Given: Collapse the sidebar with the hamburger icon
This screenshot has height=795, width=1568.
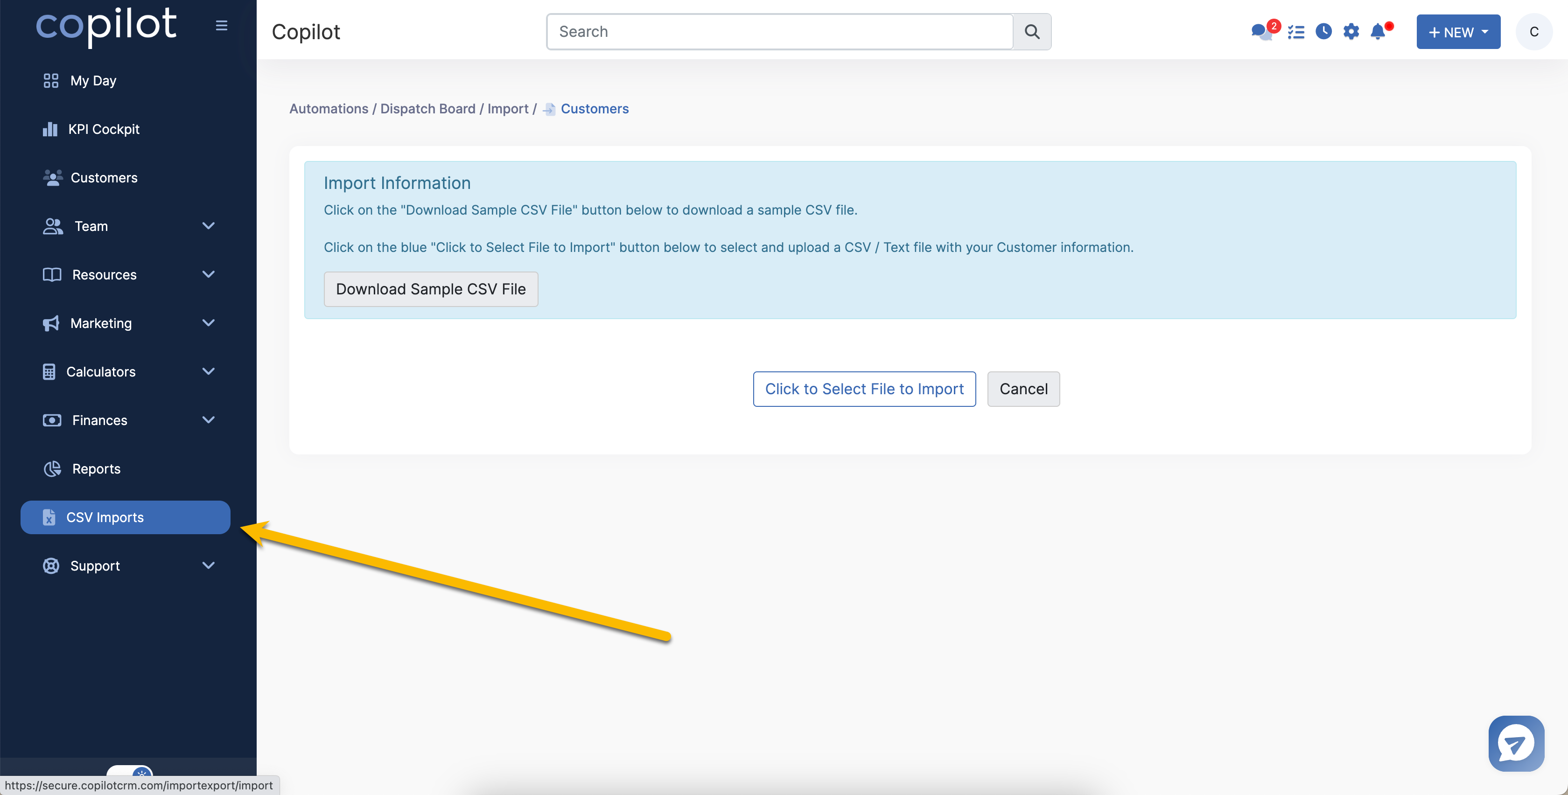Looking at the screenshot, I should (x=222, y=26).
